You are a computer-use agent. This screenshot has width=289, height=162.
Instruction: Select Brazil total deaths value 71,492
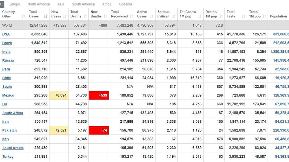click(81, 43)
